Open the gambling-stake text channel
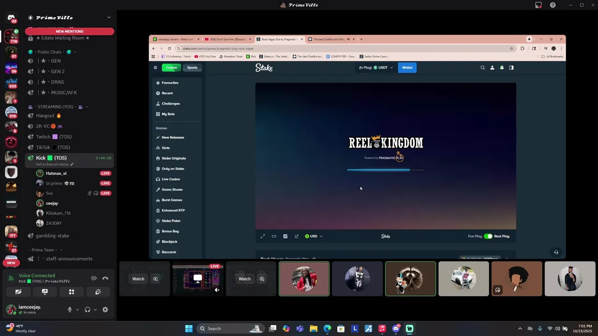 [x=69, y=236]
